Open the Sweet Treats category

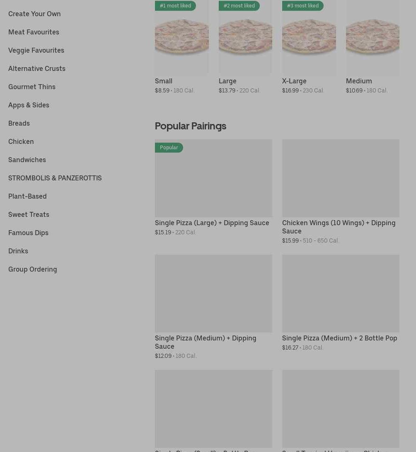tap(29, 214)
